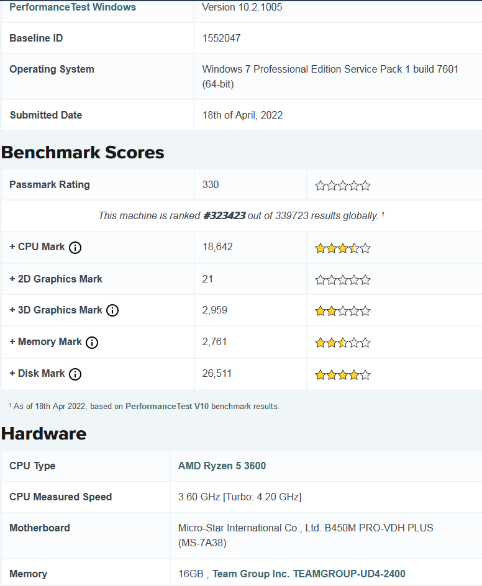The width and height of the screenshot is (482, 586).
Task: Click the CPU Mark star rating
Action: tap(343, 248)
